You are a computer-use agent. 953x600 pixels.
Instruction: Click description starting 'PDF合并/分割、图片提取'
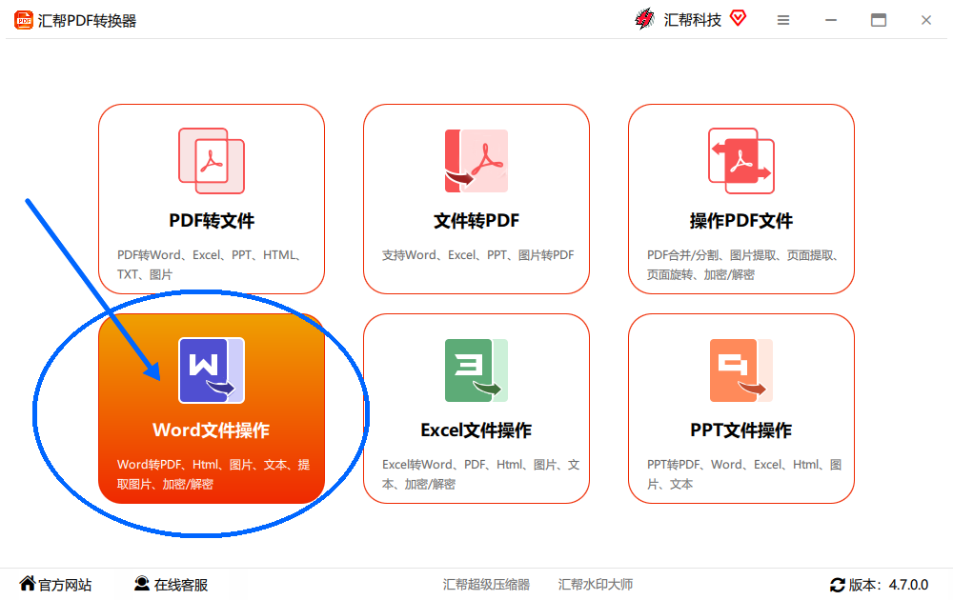coord(743,265)
